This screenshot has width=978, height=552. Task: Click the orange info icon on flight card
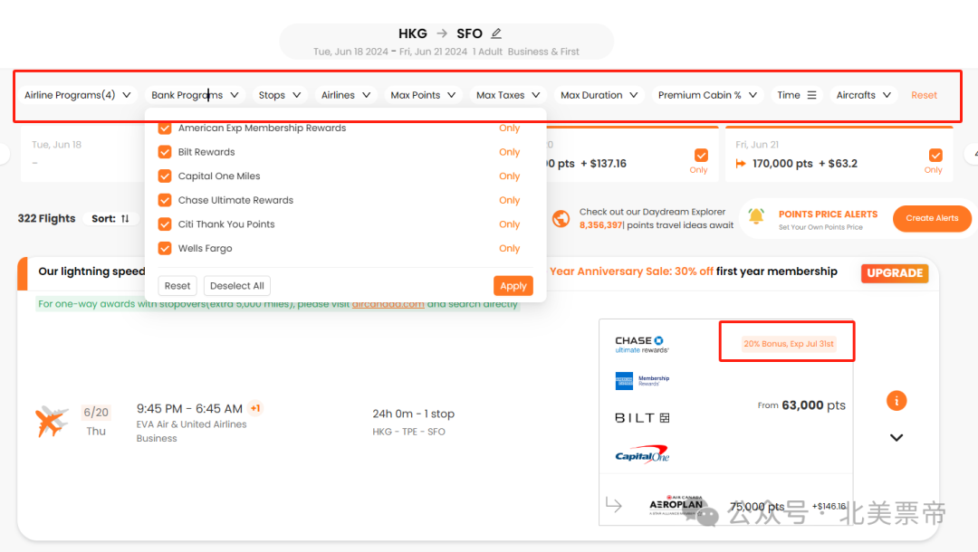coord(896,401)
